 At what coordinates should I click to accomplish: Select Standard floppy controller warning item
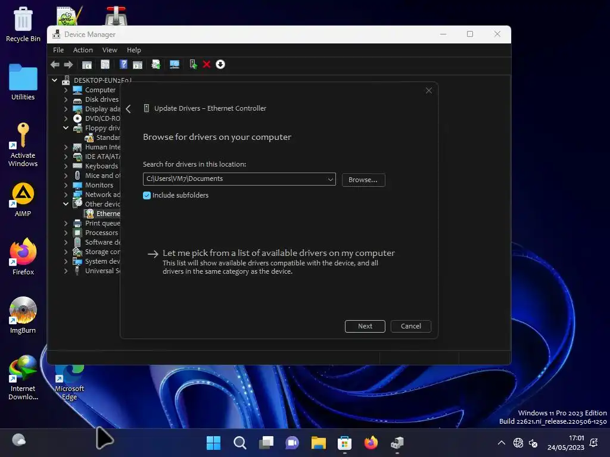coord(102,137)
